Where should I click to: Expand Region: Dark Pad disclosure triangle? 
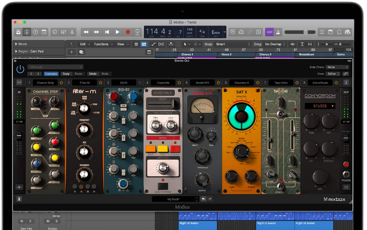coord(16,51)
